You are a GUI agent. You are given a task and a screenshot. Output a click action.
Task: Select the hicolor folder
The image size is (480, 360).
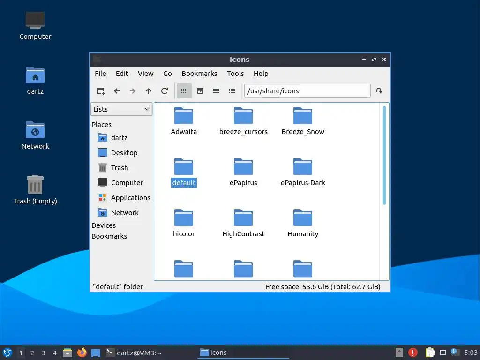click(184, 224)
